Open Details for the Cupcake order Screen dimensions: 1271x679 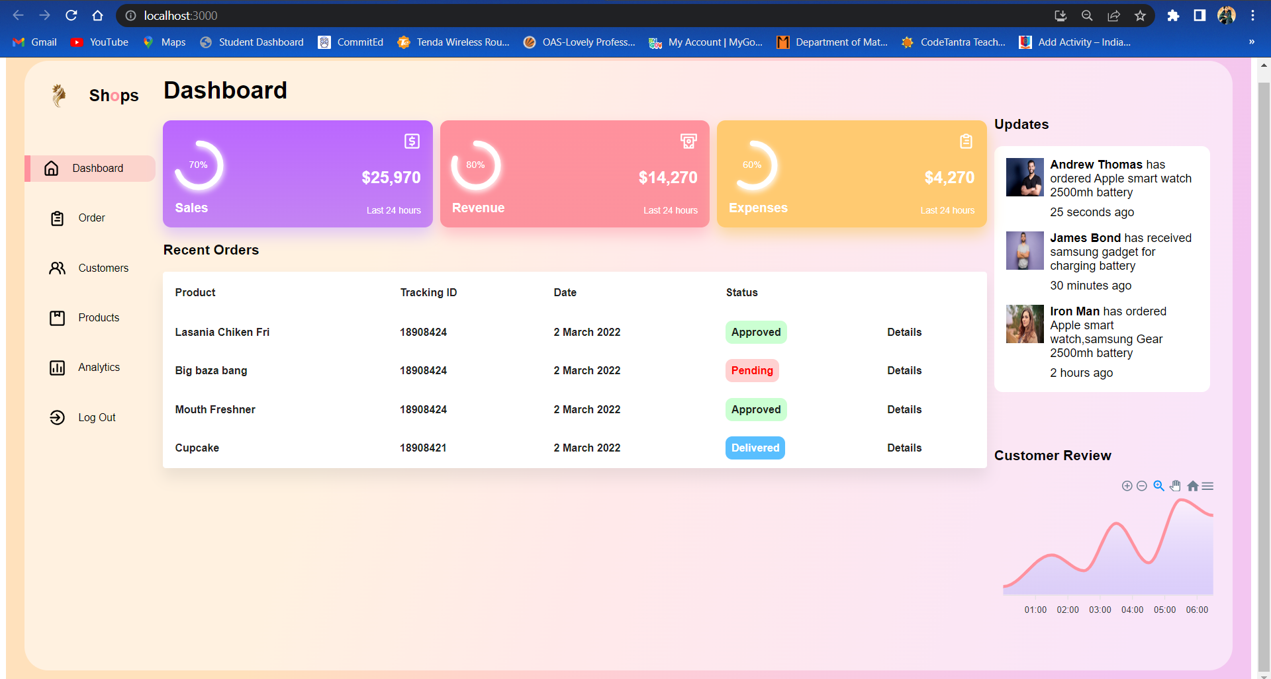[x=904, y=448]
